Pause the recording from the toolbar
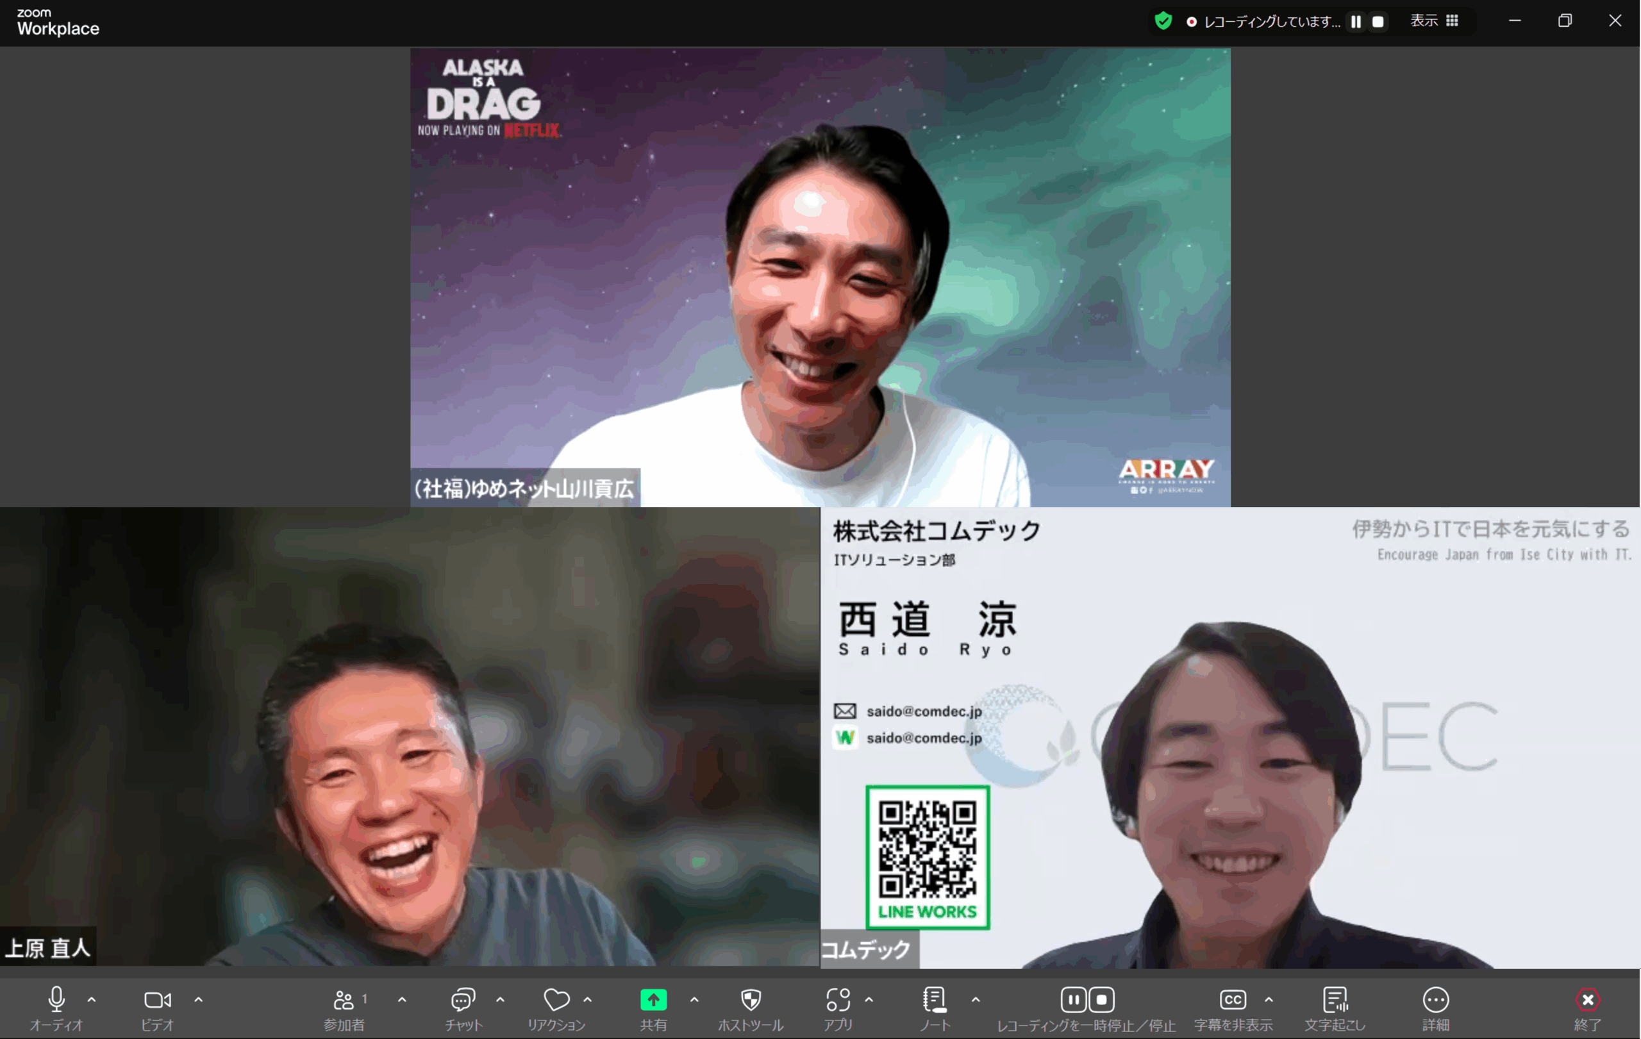The width and height of the screenshot is (1641, 1039). [1074, 999]
